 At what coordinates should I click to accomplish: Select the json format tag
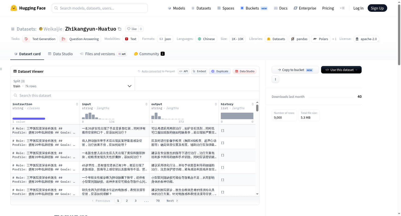coord(165,39)
